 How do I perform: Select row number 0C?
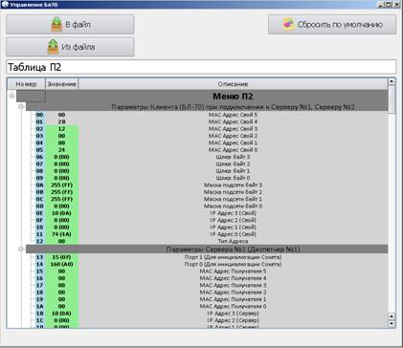click(39, 199)
